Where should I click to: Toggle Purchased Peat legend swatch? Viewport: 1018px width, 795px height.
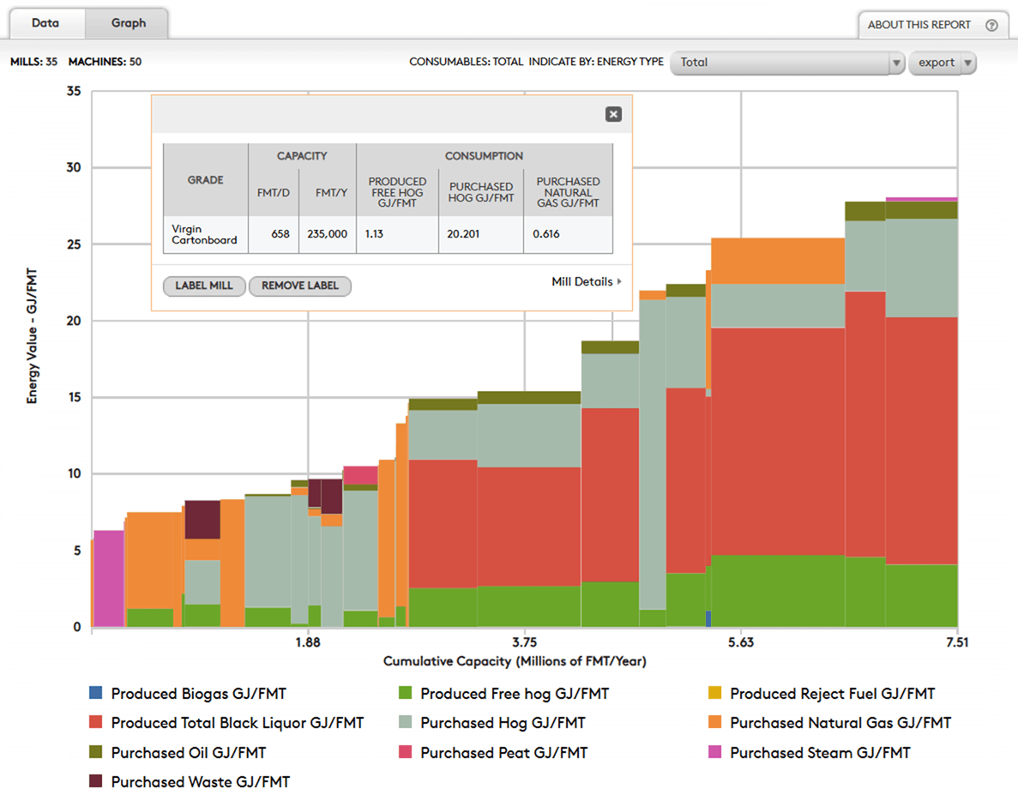[406, 752]
